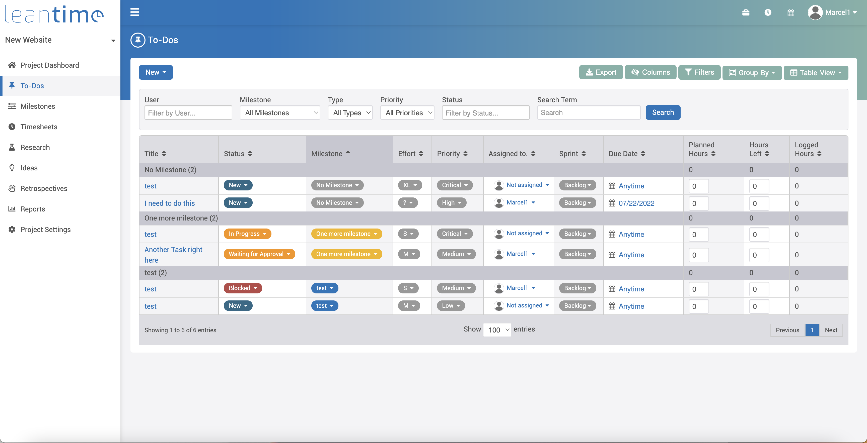
Task: Open the Group By dropdown
Action: tap(752, 73)
